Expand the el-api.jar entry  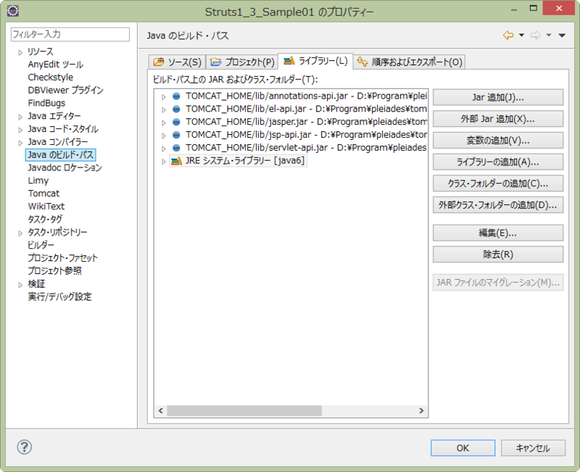click(164, 110)
